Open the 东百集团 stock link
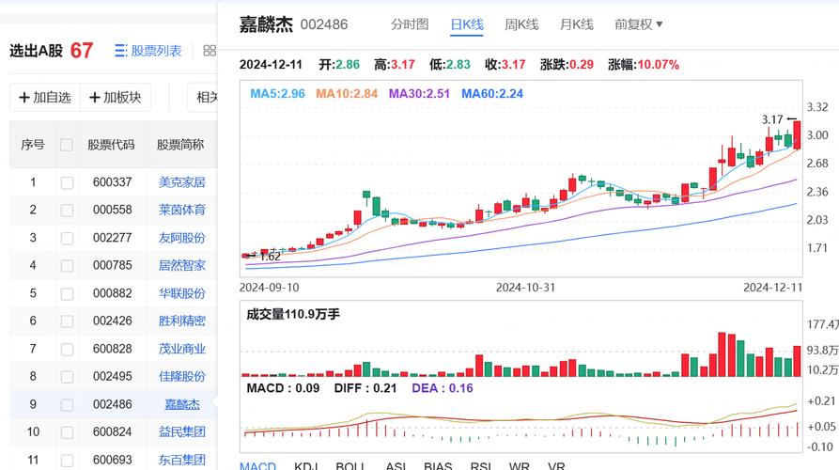Viewport: 839px width, 470px height. (x=181, y=460)
